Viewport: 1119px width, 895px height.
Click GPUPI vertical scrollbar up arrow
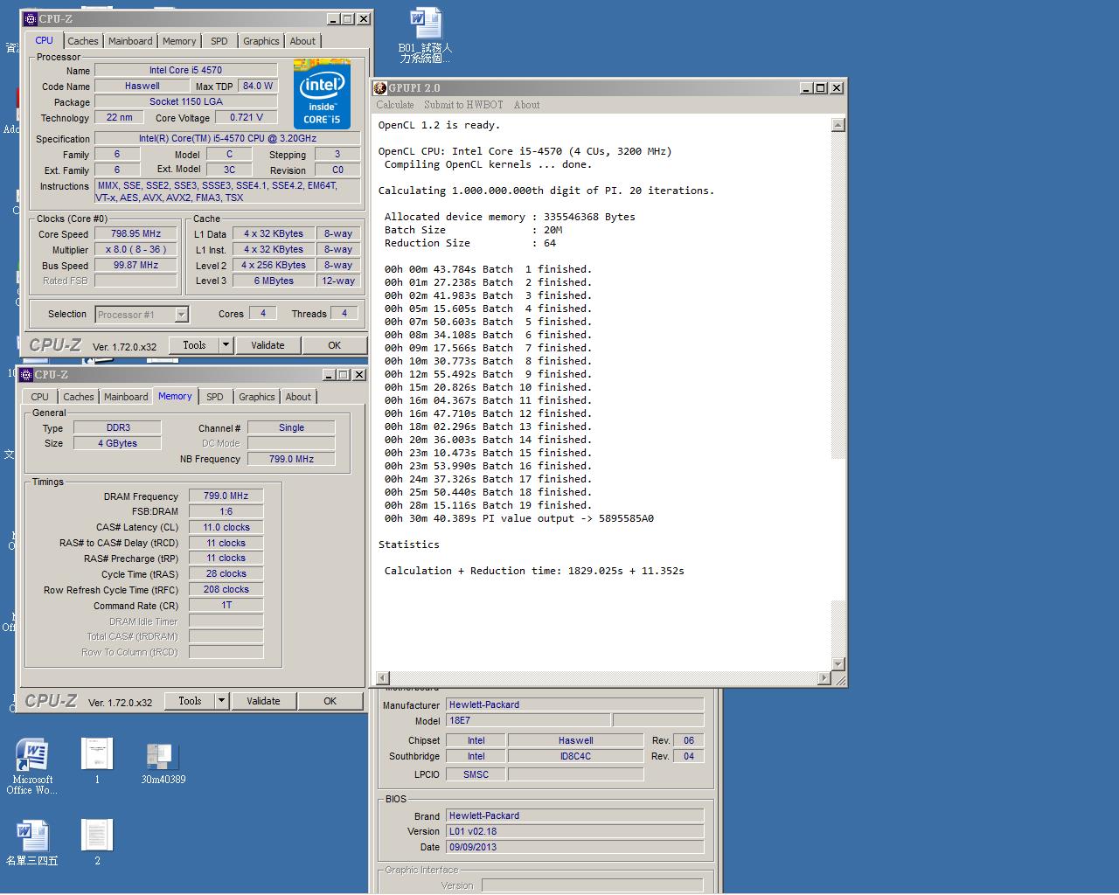(x=838, y=125)
